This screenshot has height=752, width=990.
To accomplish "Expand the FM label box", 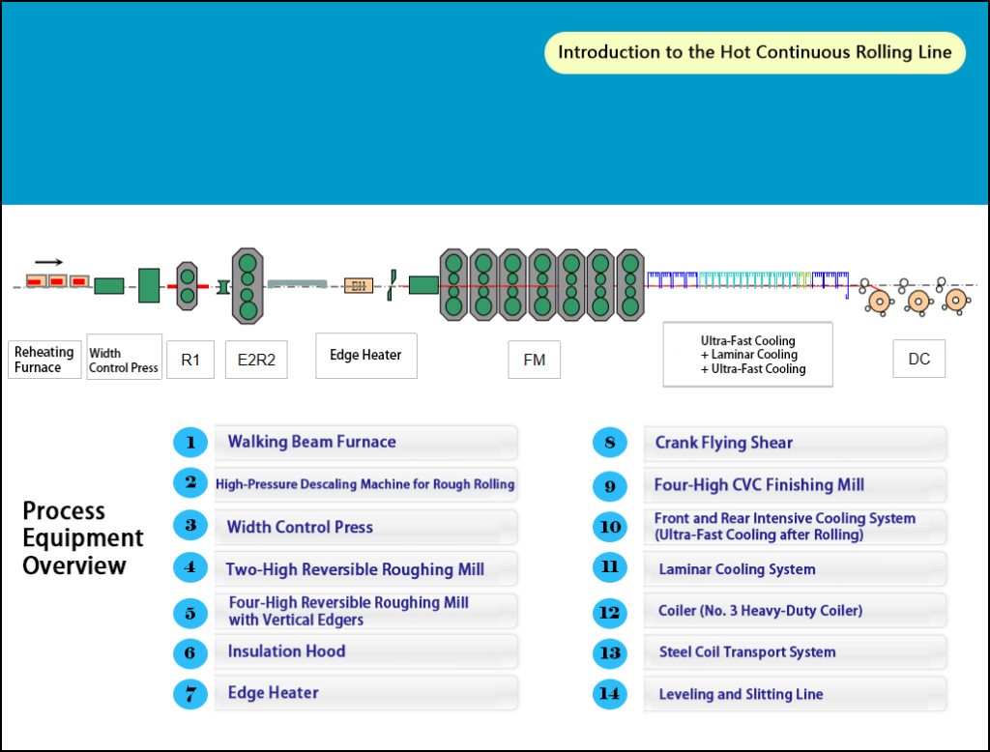I will click(535, 360).
